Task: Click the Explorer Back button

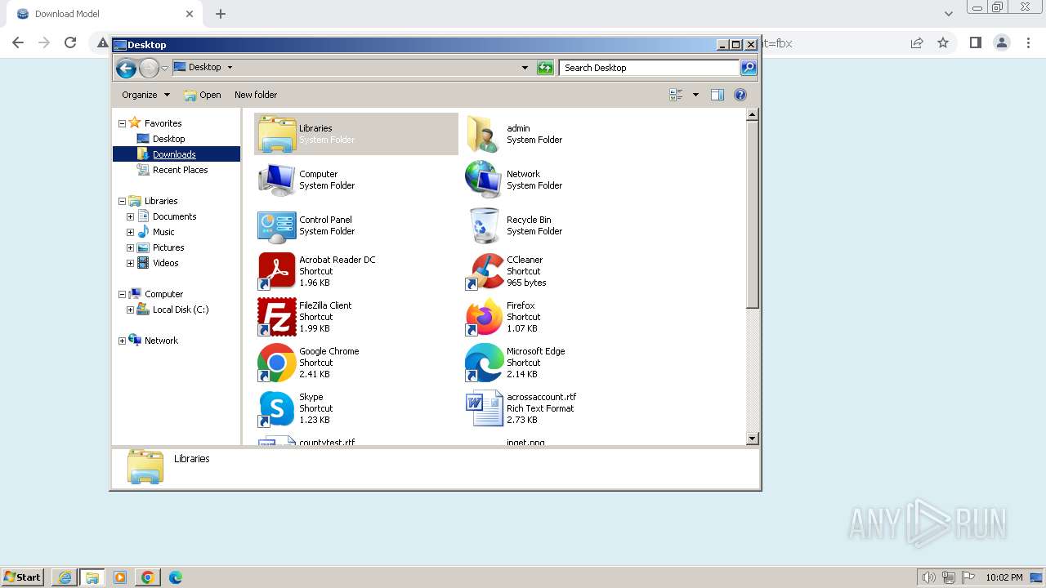Action: pyautogui.click(x=126, y=68)
